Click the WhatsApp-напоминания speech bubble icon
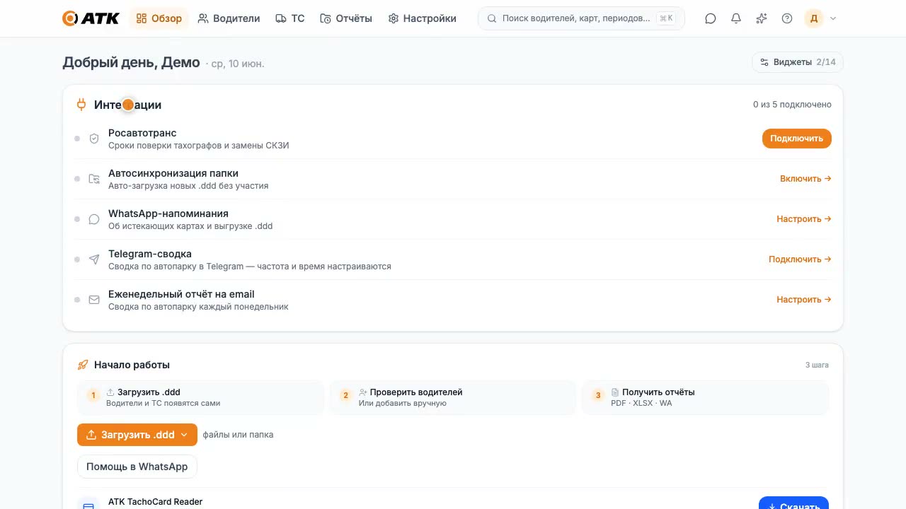Screen dimensions: 906x509 [x=94, y=219]
